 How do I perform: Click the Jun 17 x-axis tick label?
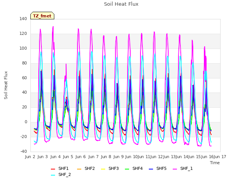[x=220, y=157]
